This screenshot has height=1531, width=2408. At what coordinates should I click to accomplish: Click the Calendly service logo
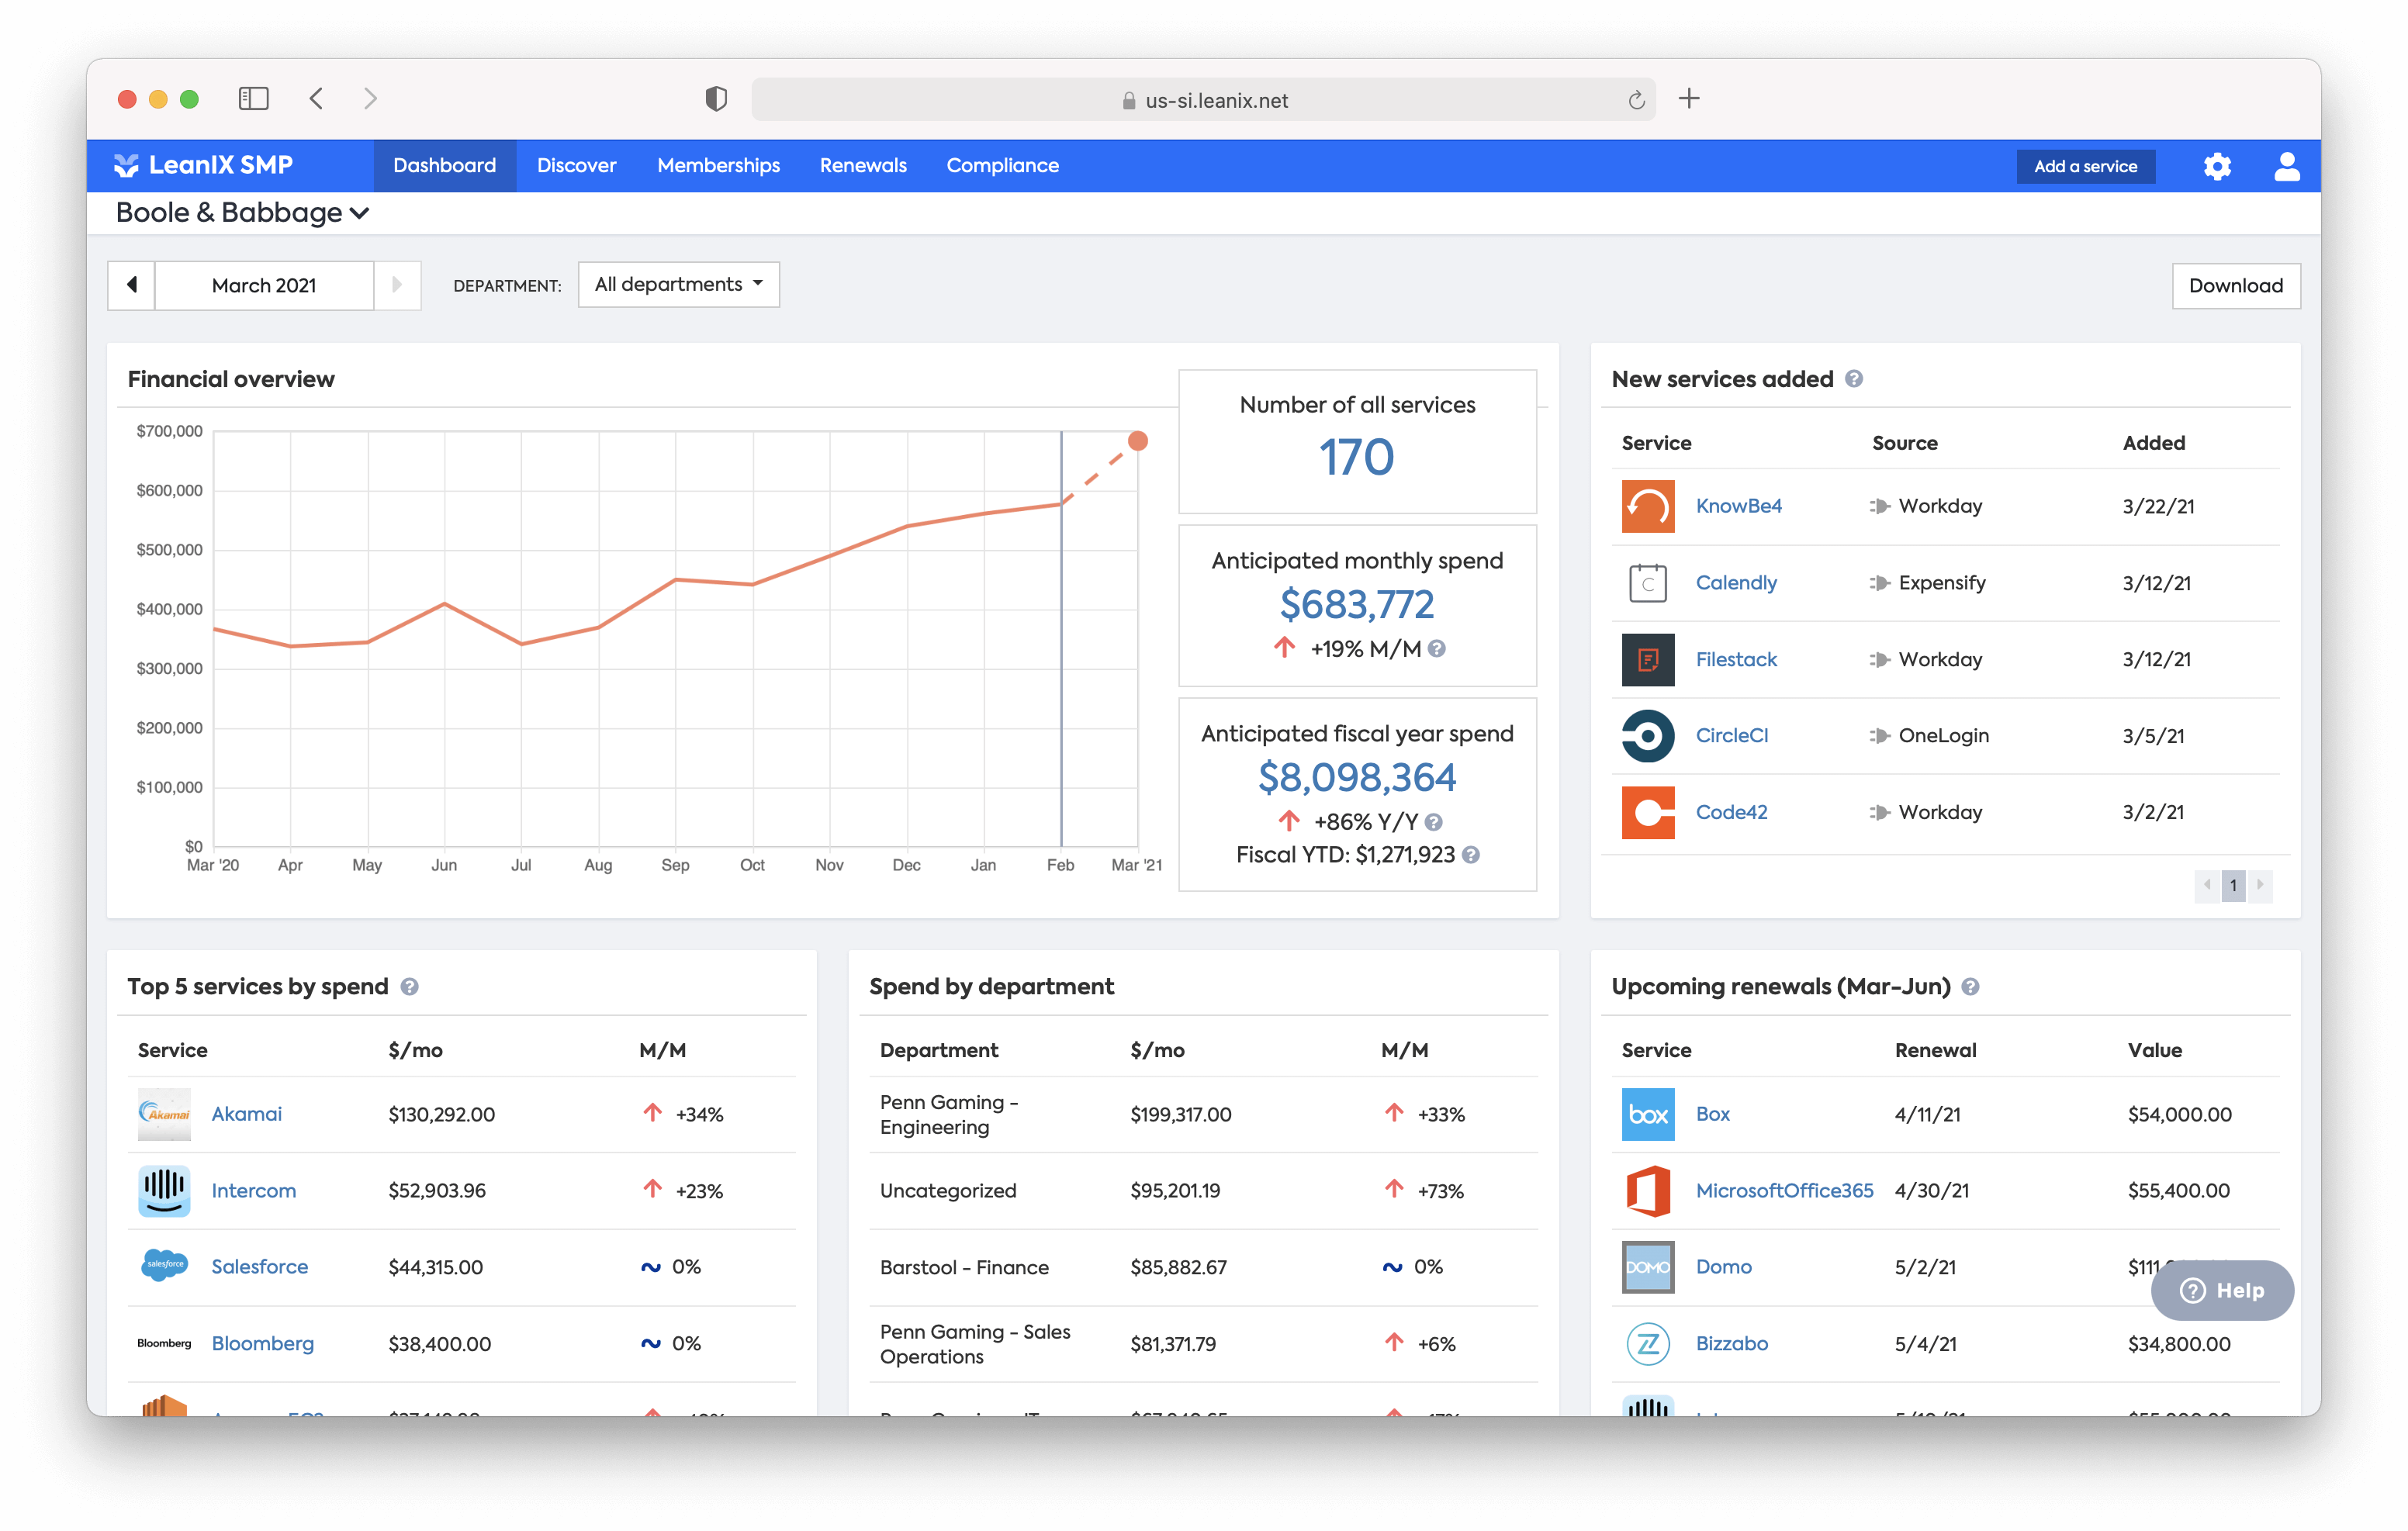click(1647, 583)
